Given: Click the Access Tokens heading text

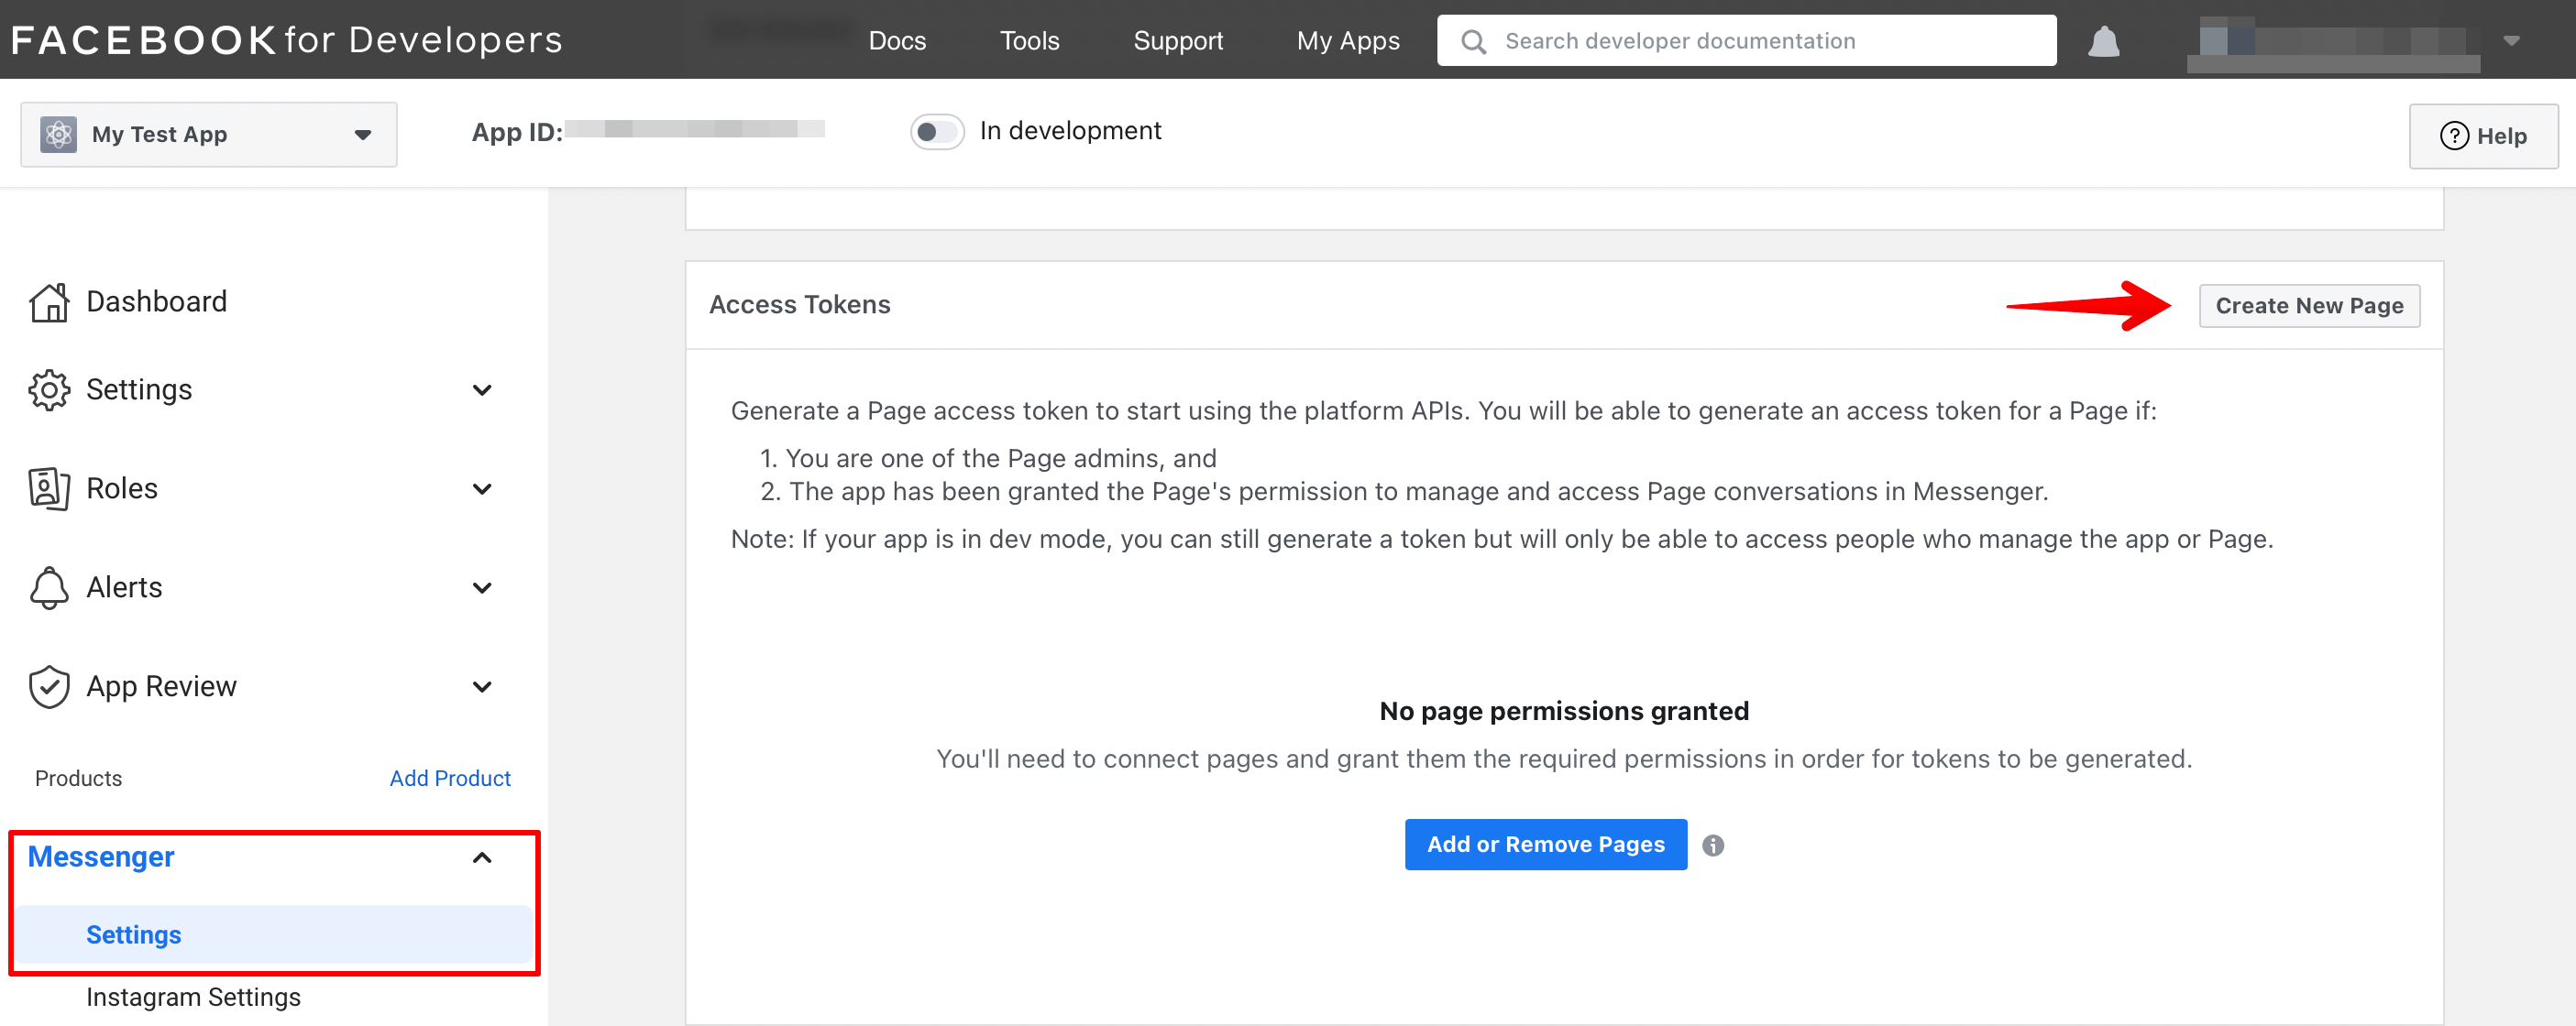Looking at the screenshot, I should 800,305.
